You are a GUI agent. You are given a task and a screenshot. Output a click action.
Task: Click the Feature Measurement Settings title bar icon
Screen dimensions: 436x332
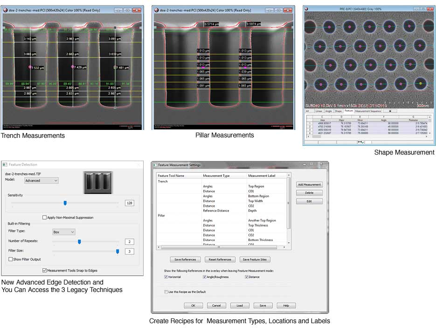(154, 163)
